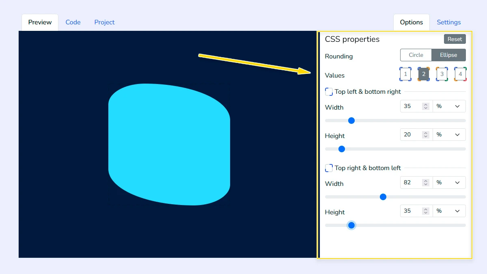Select the 3-value rounding preset icon
Screen dimensions: 487x274
442,74
